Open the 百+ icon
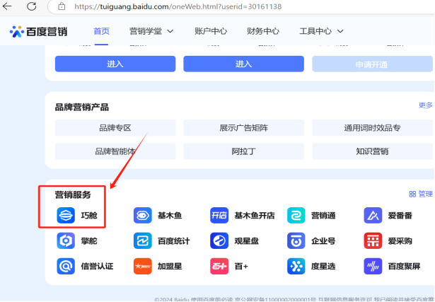The width and height of the screenshot is (435, 302). point(219,266)
